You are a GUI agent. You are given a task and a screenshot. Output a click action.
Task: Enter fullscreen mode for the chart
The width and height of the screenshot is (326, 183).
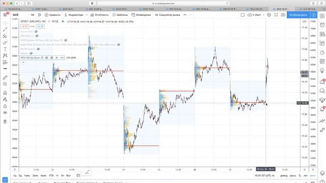tap(276, 15)
